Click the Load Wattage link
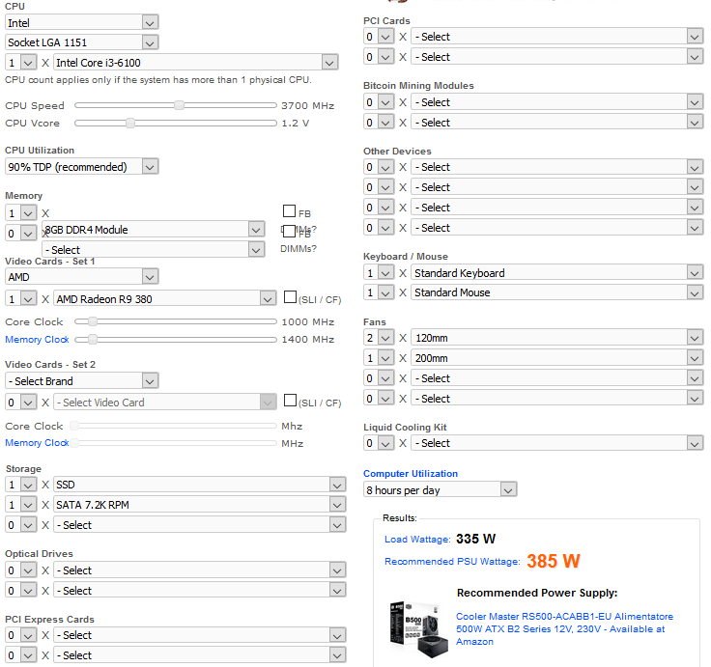Viewport: 711px width, 667px height. (x=416, y=540)
